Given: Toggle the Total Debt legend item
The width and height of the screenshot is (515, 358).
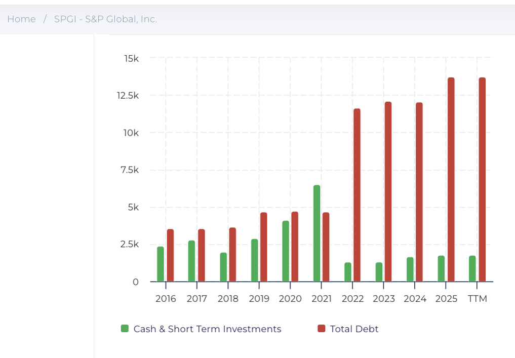Looking at the screenshot, I should (354, 329).
